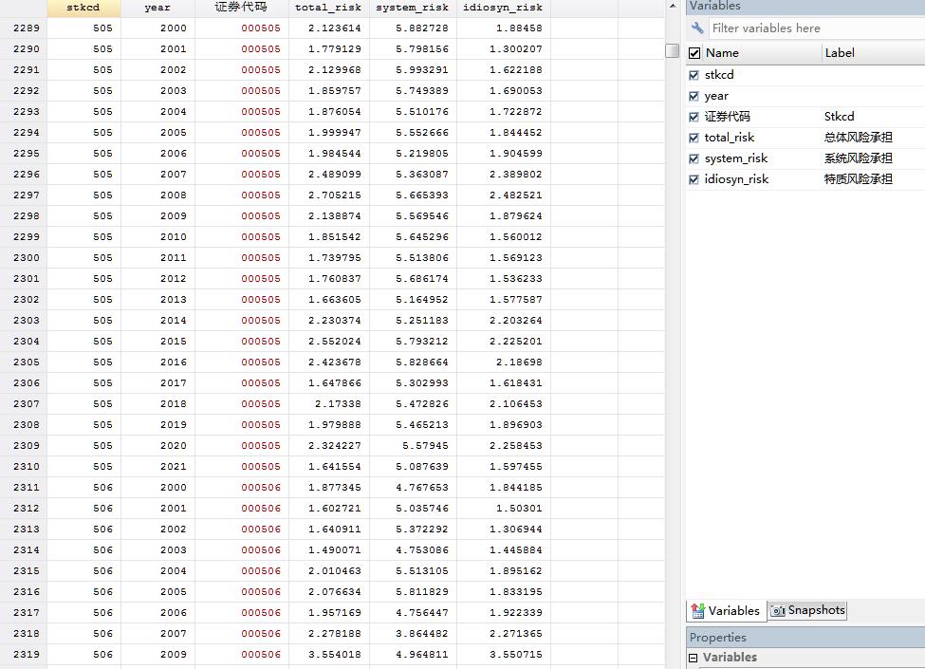Click year cell in row 2310

157,467
